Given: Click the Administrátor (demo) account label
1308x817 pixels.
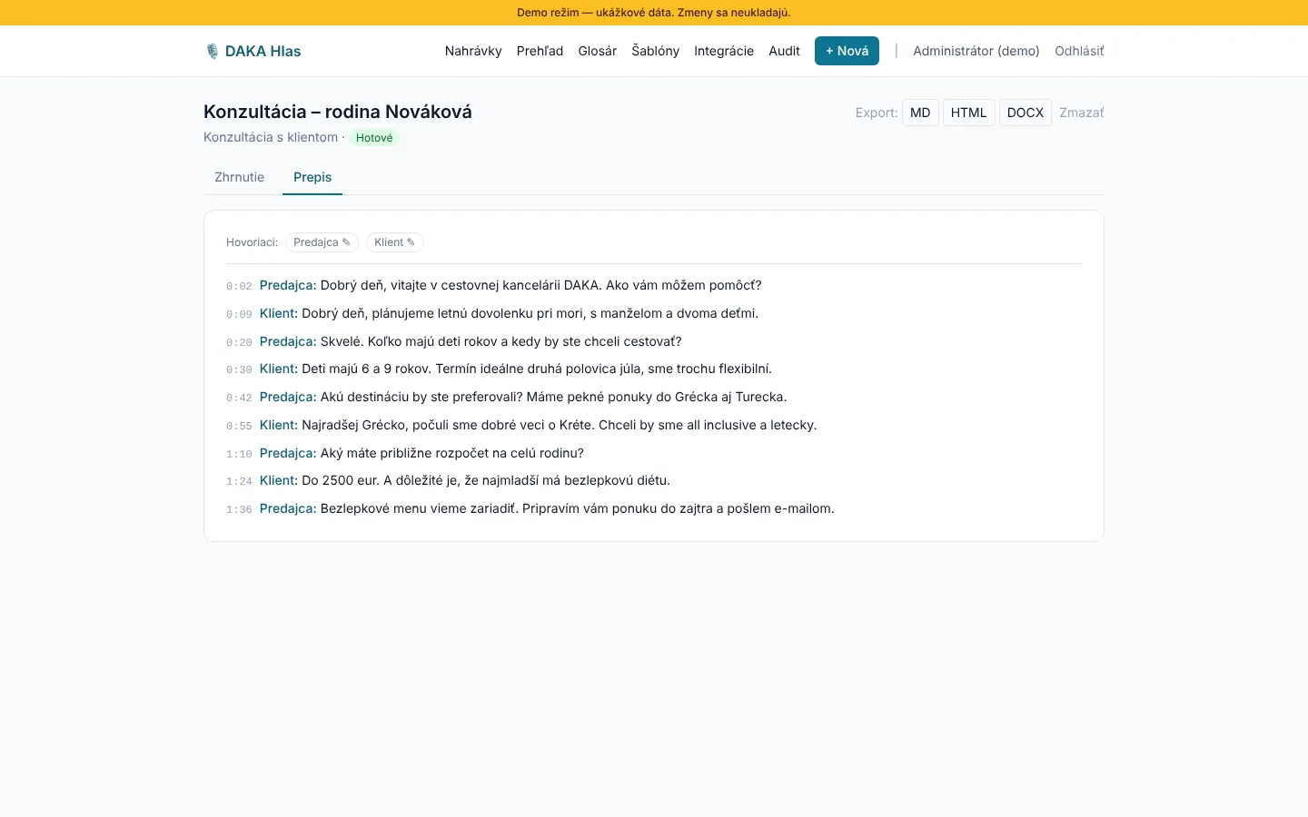Looking at the screenshot, I should pos(976,51).
